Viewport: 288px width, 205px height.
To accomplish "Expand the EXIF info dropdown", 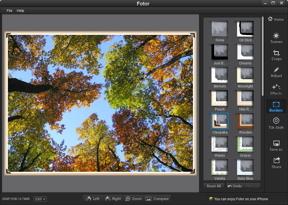I will (40, 199).
